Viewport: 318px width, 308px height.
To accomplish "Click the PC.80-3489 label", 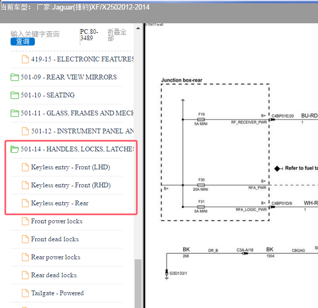I will [89, 35].
